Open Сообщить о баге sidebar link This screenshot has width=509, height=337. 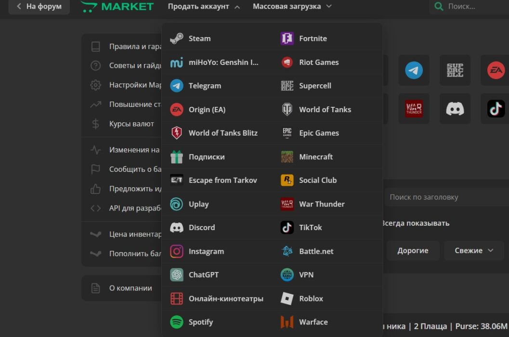click(122, 169)
